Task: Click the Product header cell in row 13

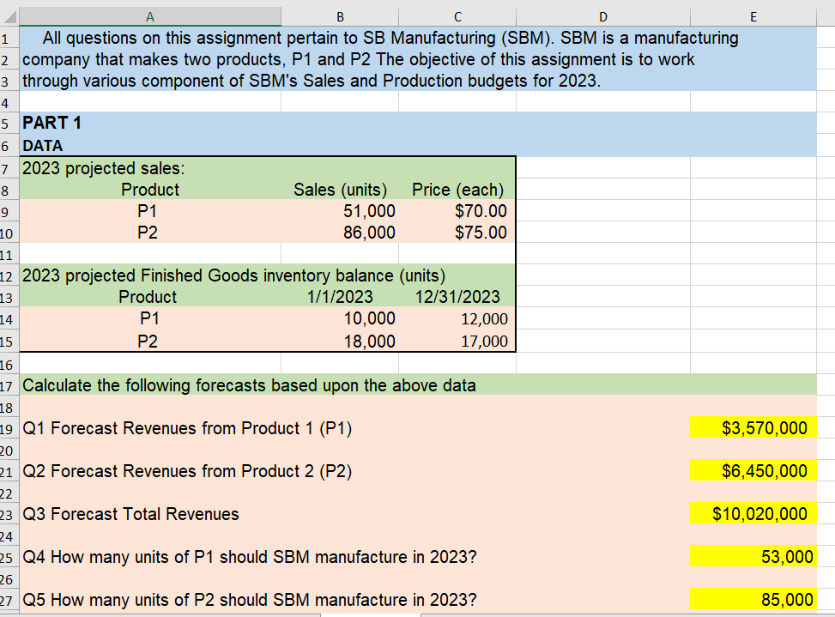Action: [x=150, y=297]
